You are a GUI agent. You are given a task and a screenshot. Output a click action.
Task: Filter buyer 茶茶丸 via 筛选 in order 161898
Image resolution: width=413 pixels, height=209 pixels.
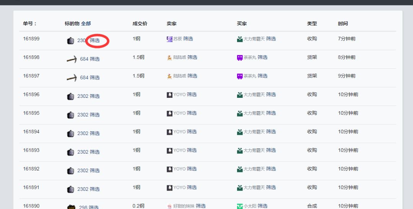262,57
